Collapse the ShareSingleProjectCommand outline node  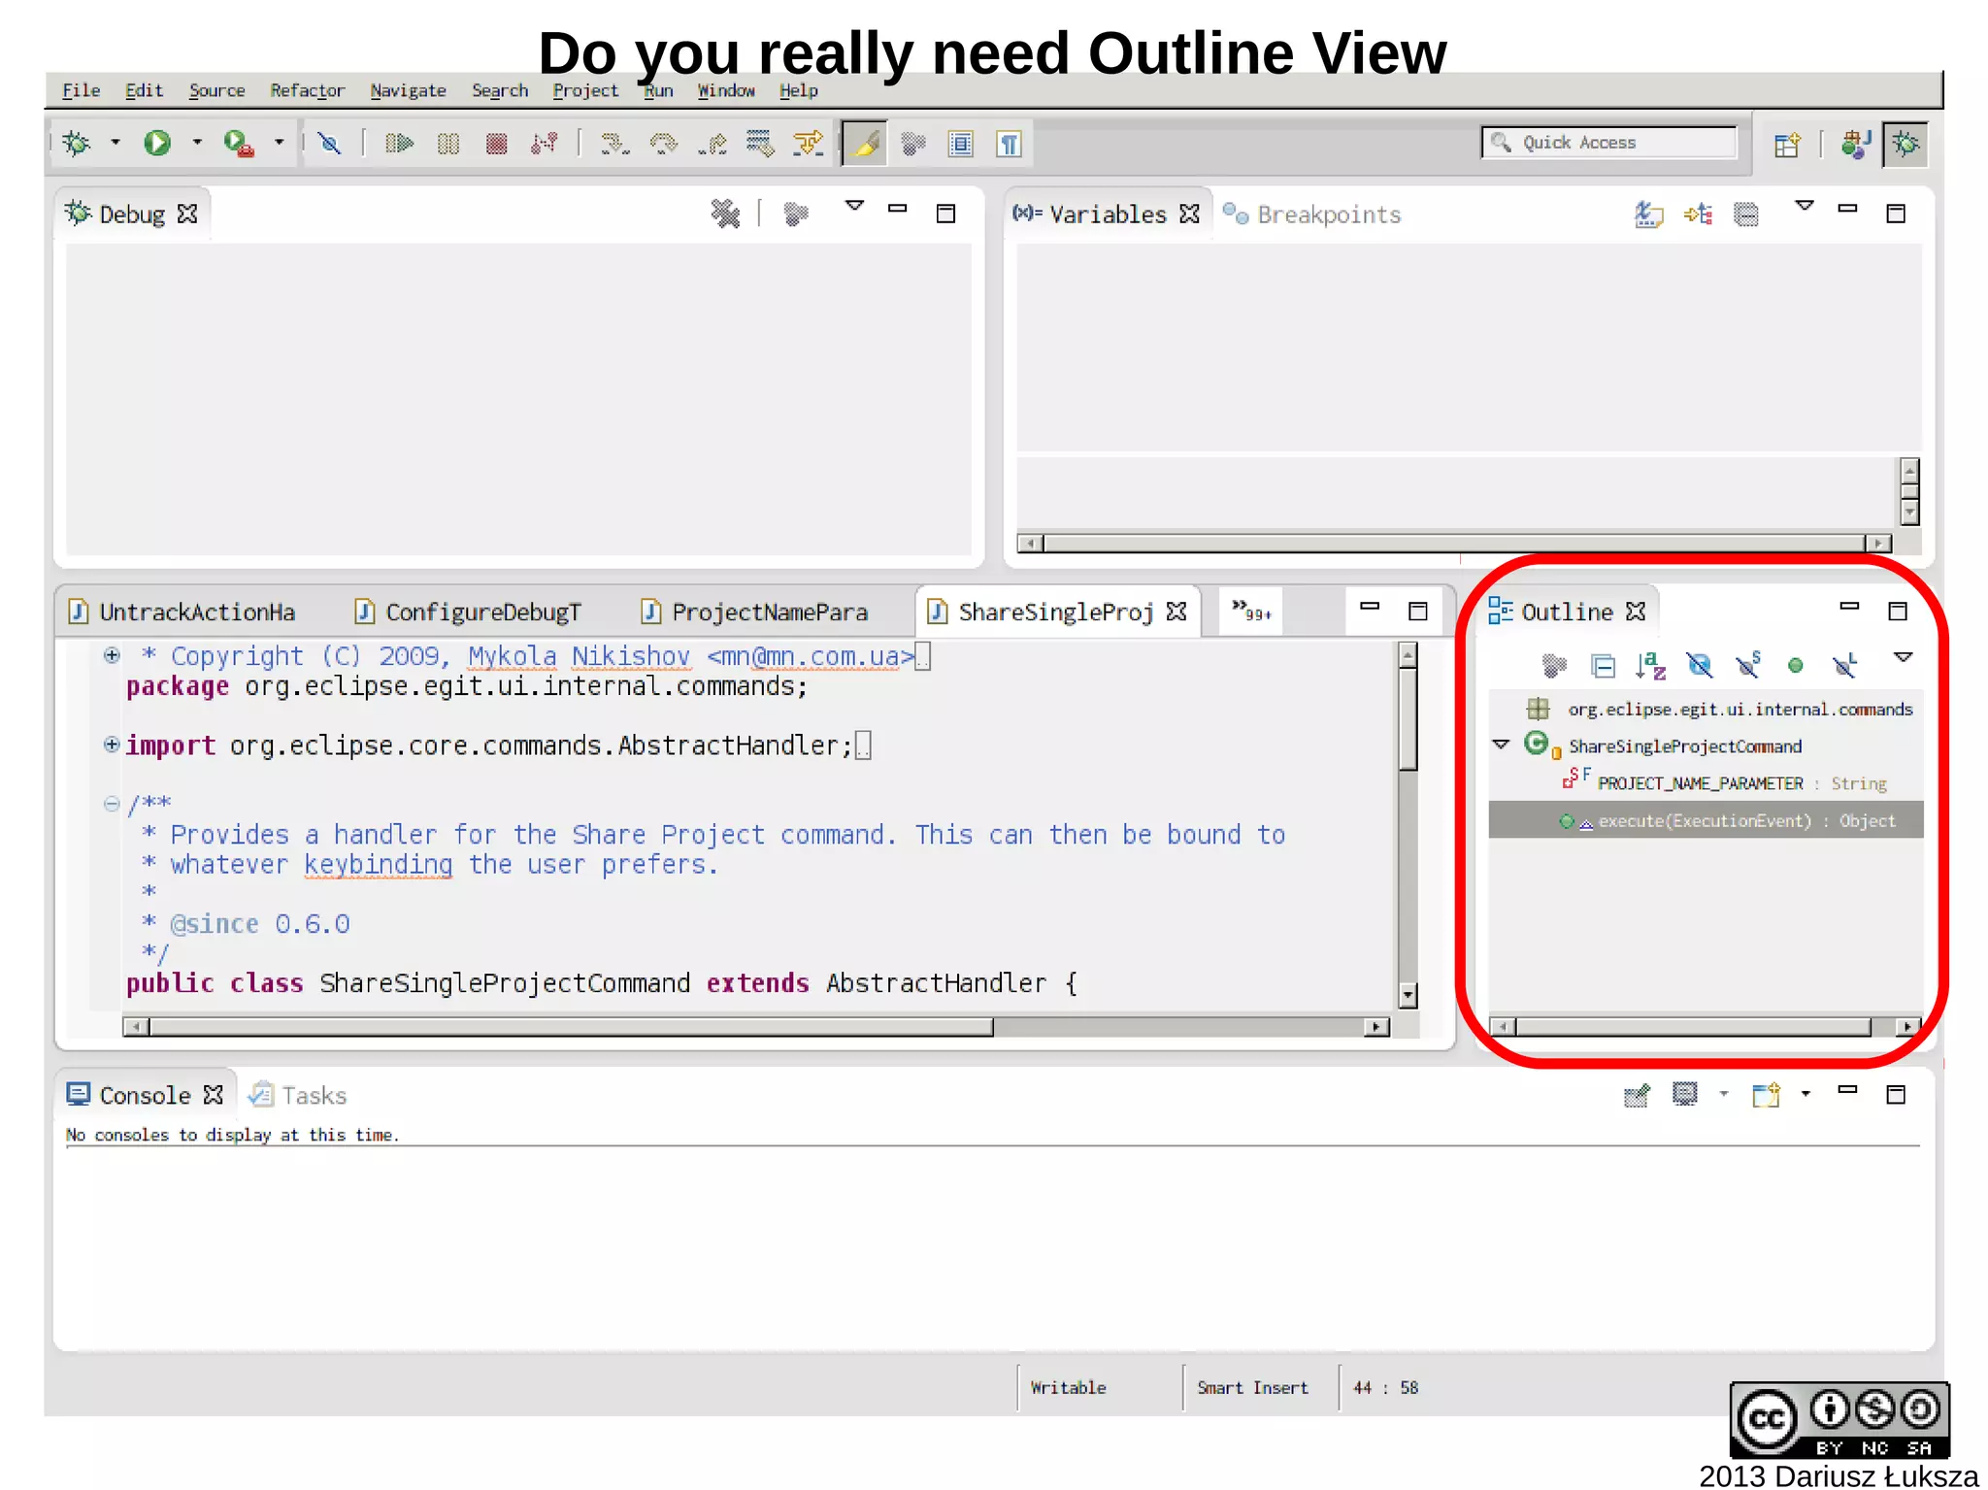click(x=1502, y=745)
